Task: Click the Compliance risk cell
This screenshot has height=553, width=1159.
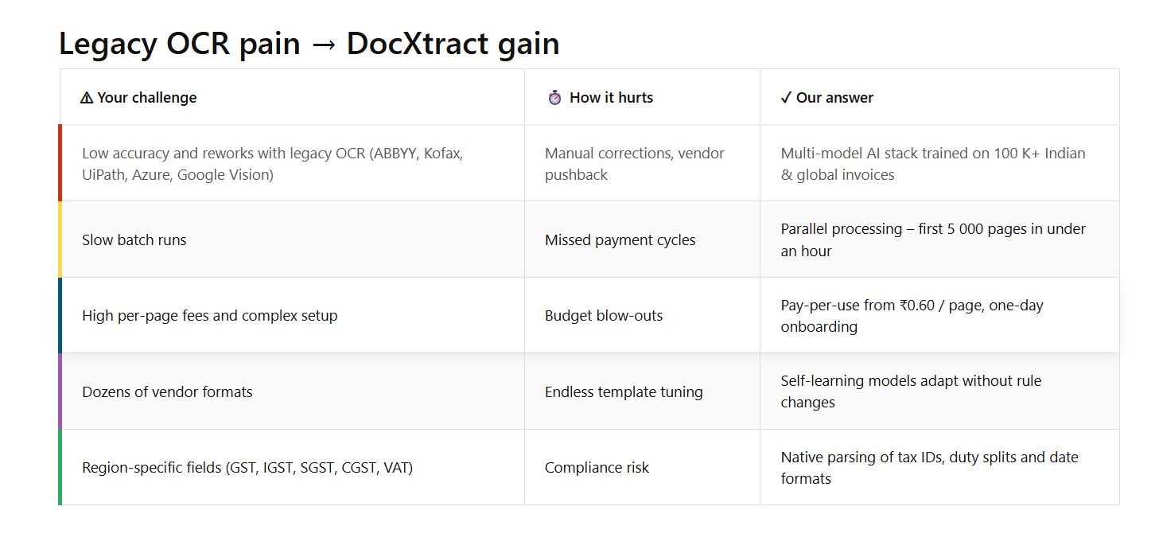Action: pos(597,468)
